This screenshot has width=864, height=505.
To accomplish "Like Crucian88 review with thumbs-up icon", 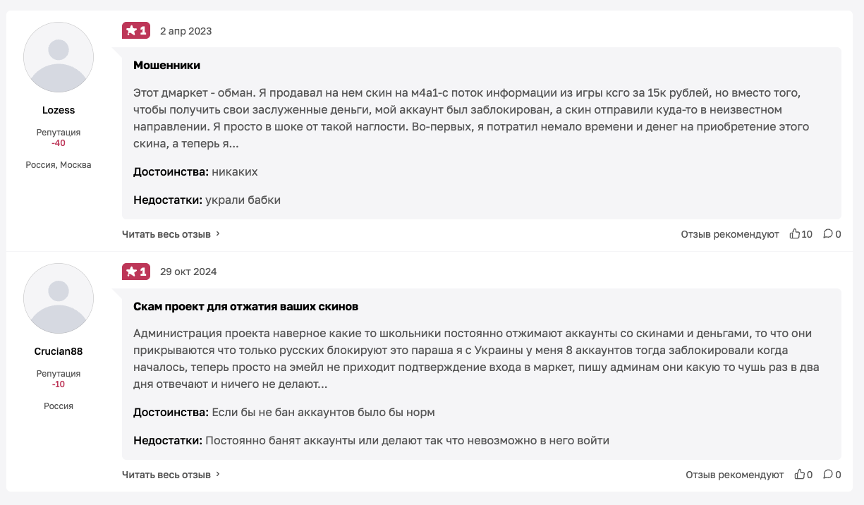I will [x=800, y=475].
